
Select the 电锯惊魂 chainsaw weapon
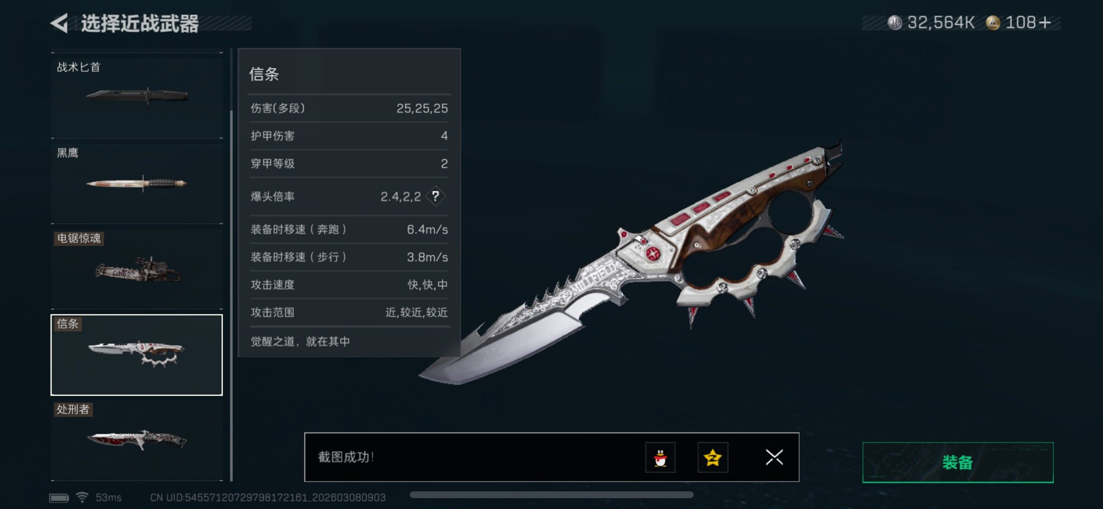(x=137, y=266)
